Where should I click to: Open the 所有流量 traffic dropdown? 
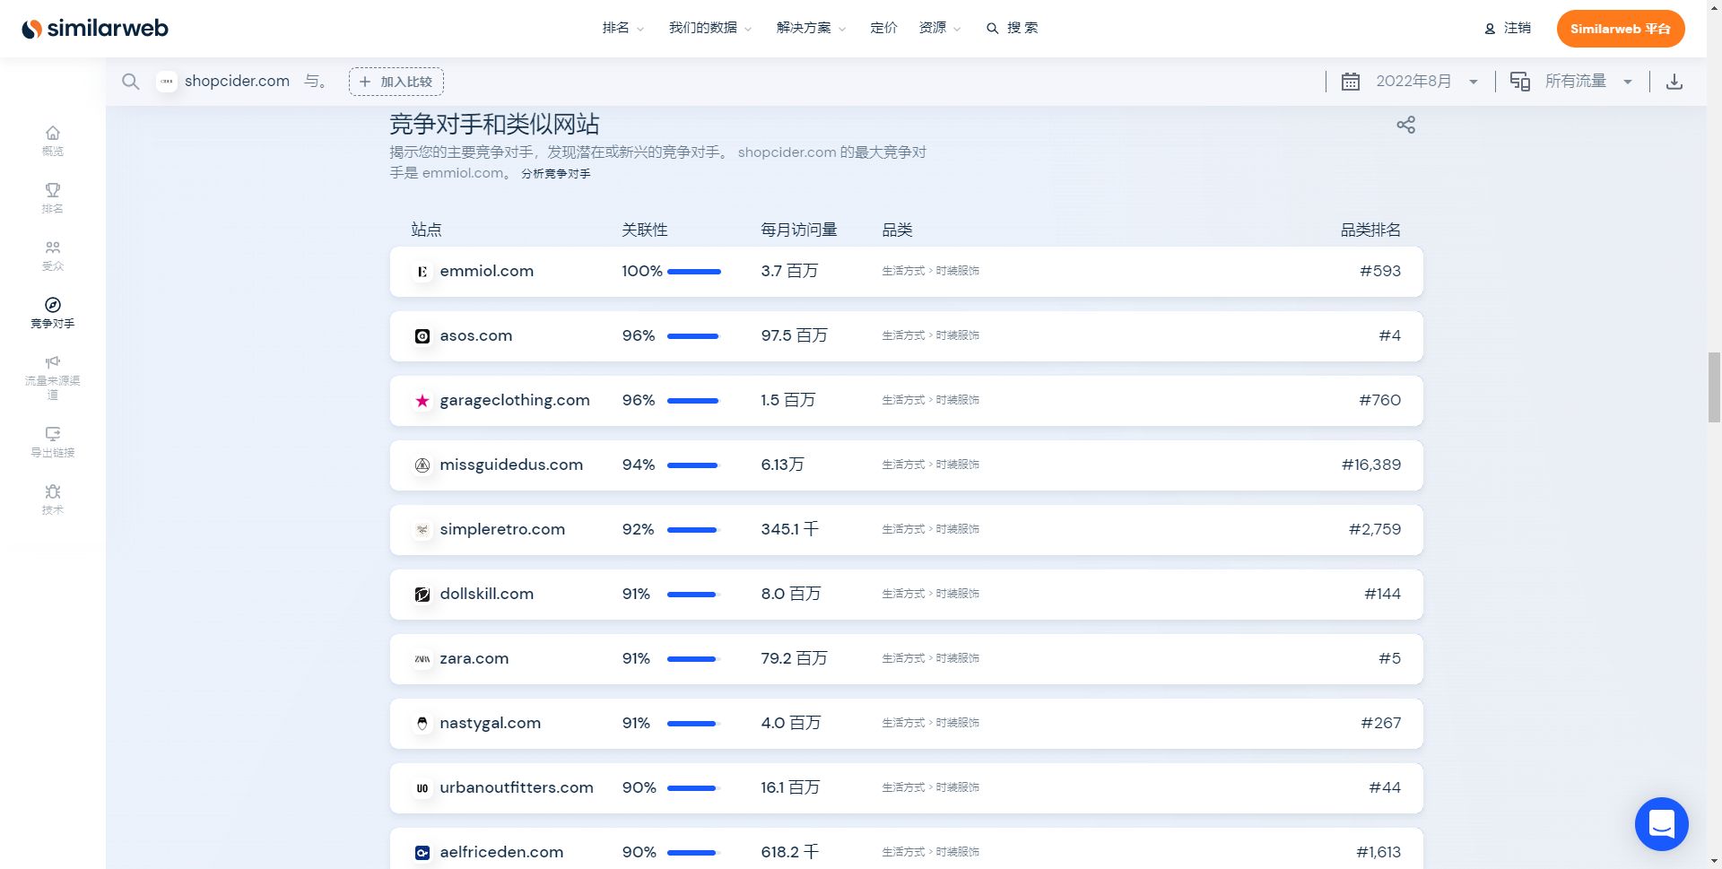coord(1588,82)
